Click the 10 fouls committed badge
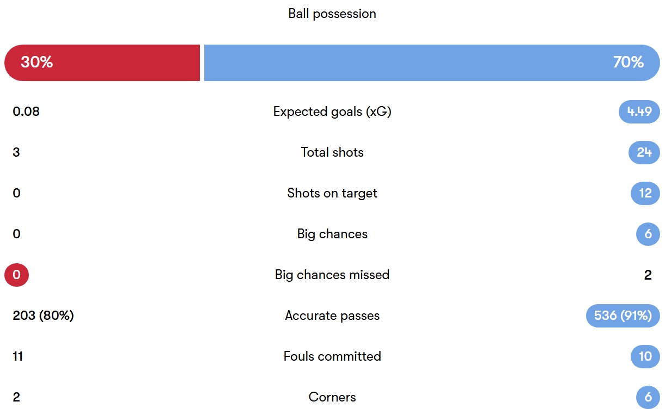 tap(645, 356)
